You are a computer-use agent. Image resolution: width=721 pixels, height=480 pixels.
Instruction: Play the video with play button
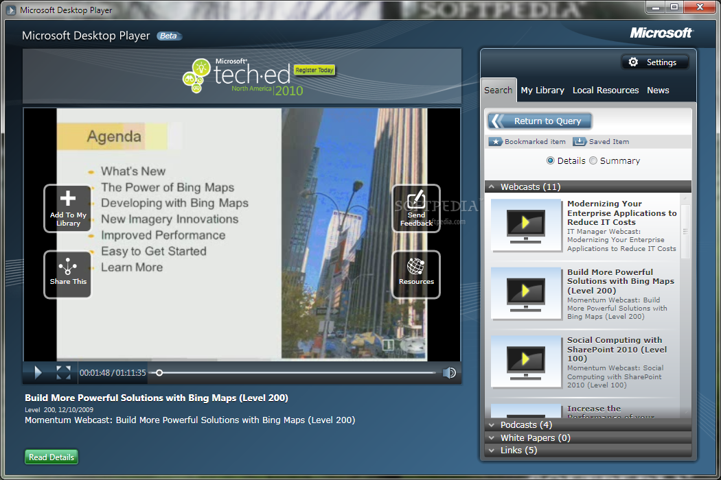(x=38, y=372)
